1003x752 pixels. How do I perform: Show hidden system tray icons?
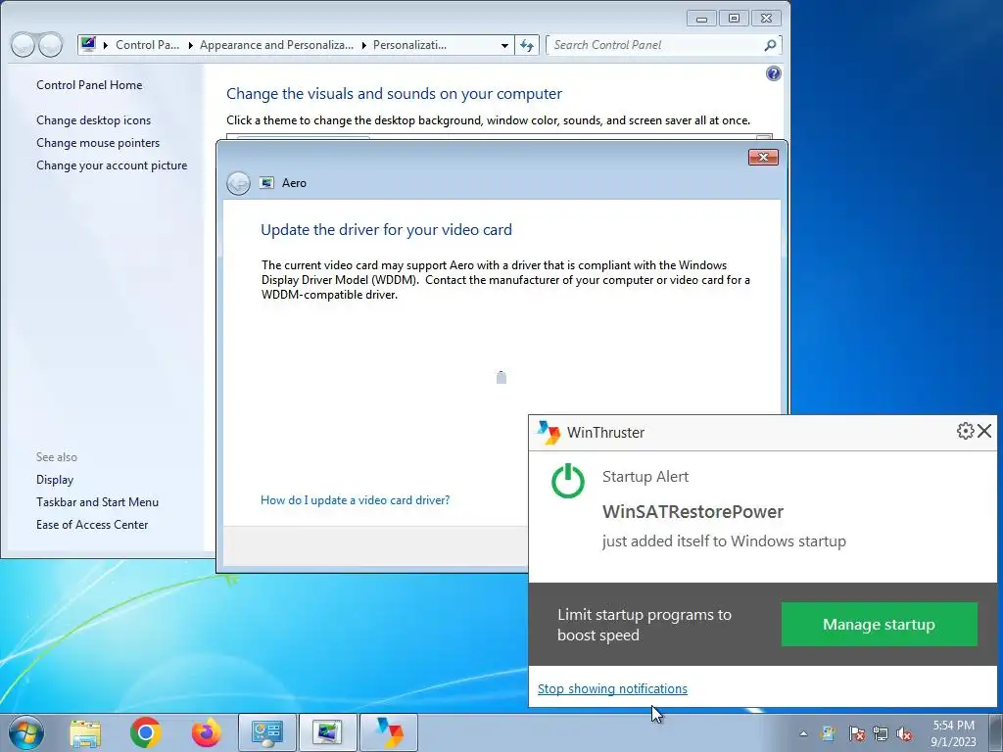(803, 733)
